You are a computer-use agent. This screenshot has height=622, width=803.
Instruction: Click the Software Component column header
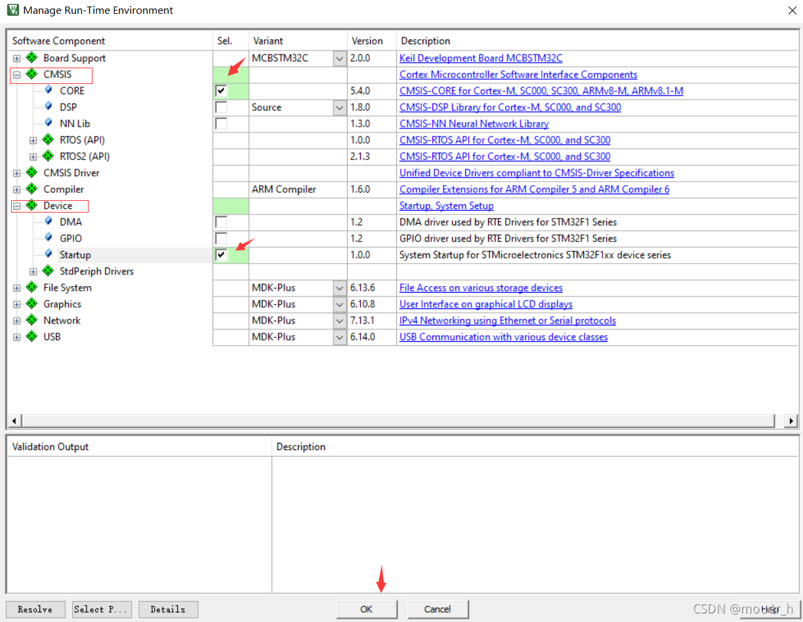coord(110,41)
